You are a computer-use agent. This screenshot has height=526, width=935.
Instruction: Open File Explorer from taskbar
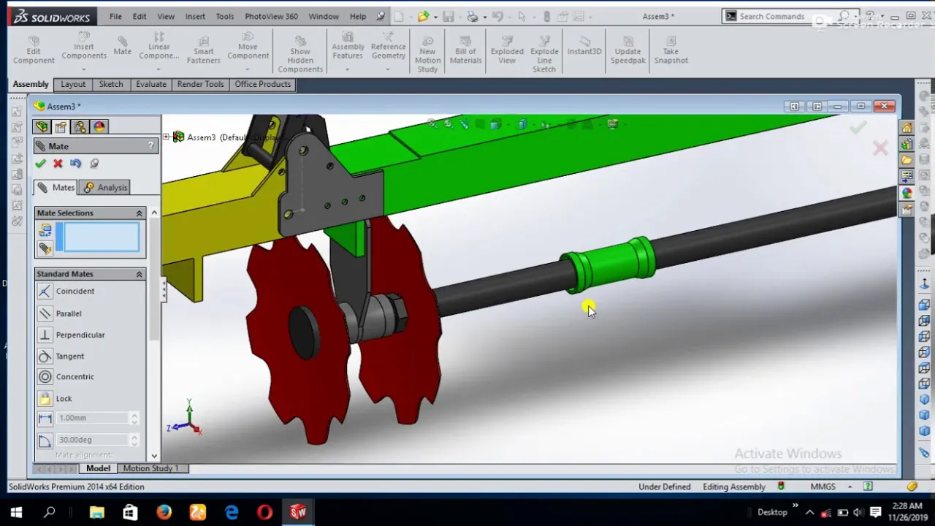[x=96, y=512]
